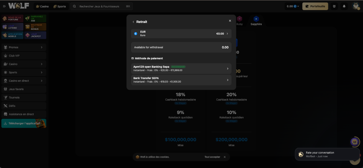Expand the Promos sidebar chevron
This screenshot has width=363, height=168.
tap(42, 48)
